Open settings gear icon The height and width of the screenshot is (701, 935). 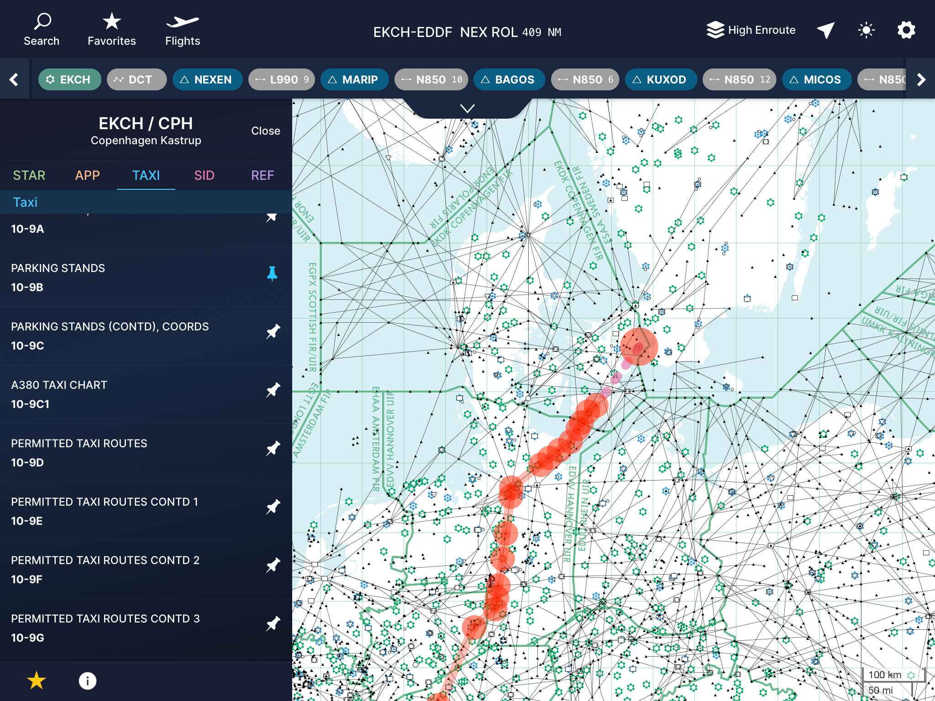tap(906, 30)
